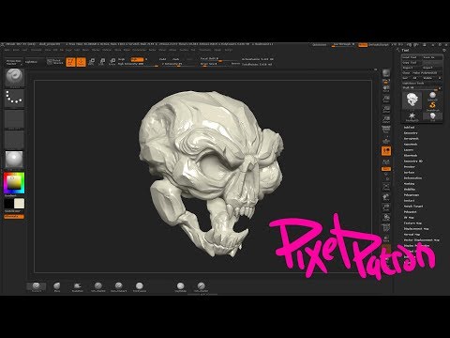Open the Stroke menu
450x338 pixels.
pos(172,50)
